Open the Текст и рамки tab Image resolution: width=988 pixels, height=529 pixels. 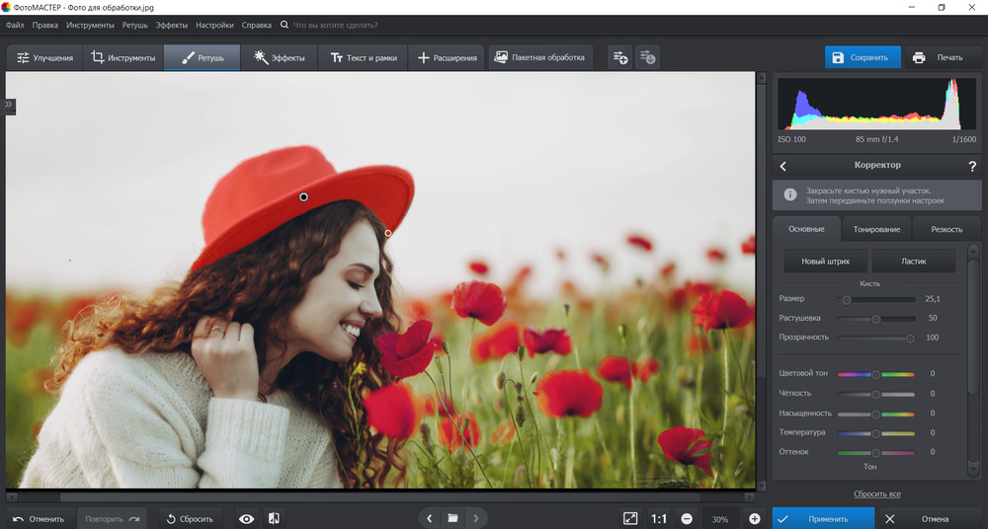point(364,57)
